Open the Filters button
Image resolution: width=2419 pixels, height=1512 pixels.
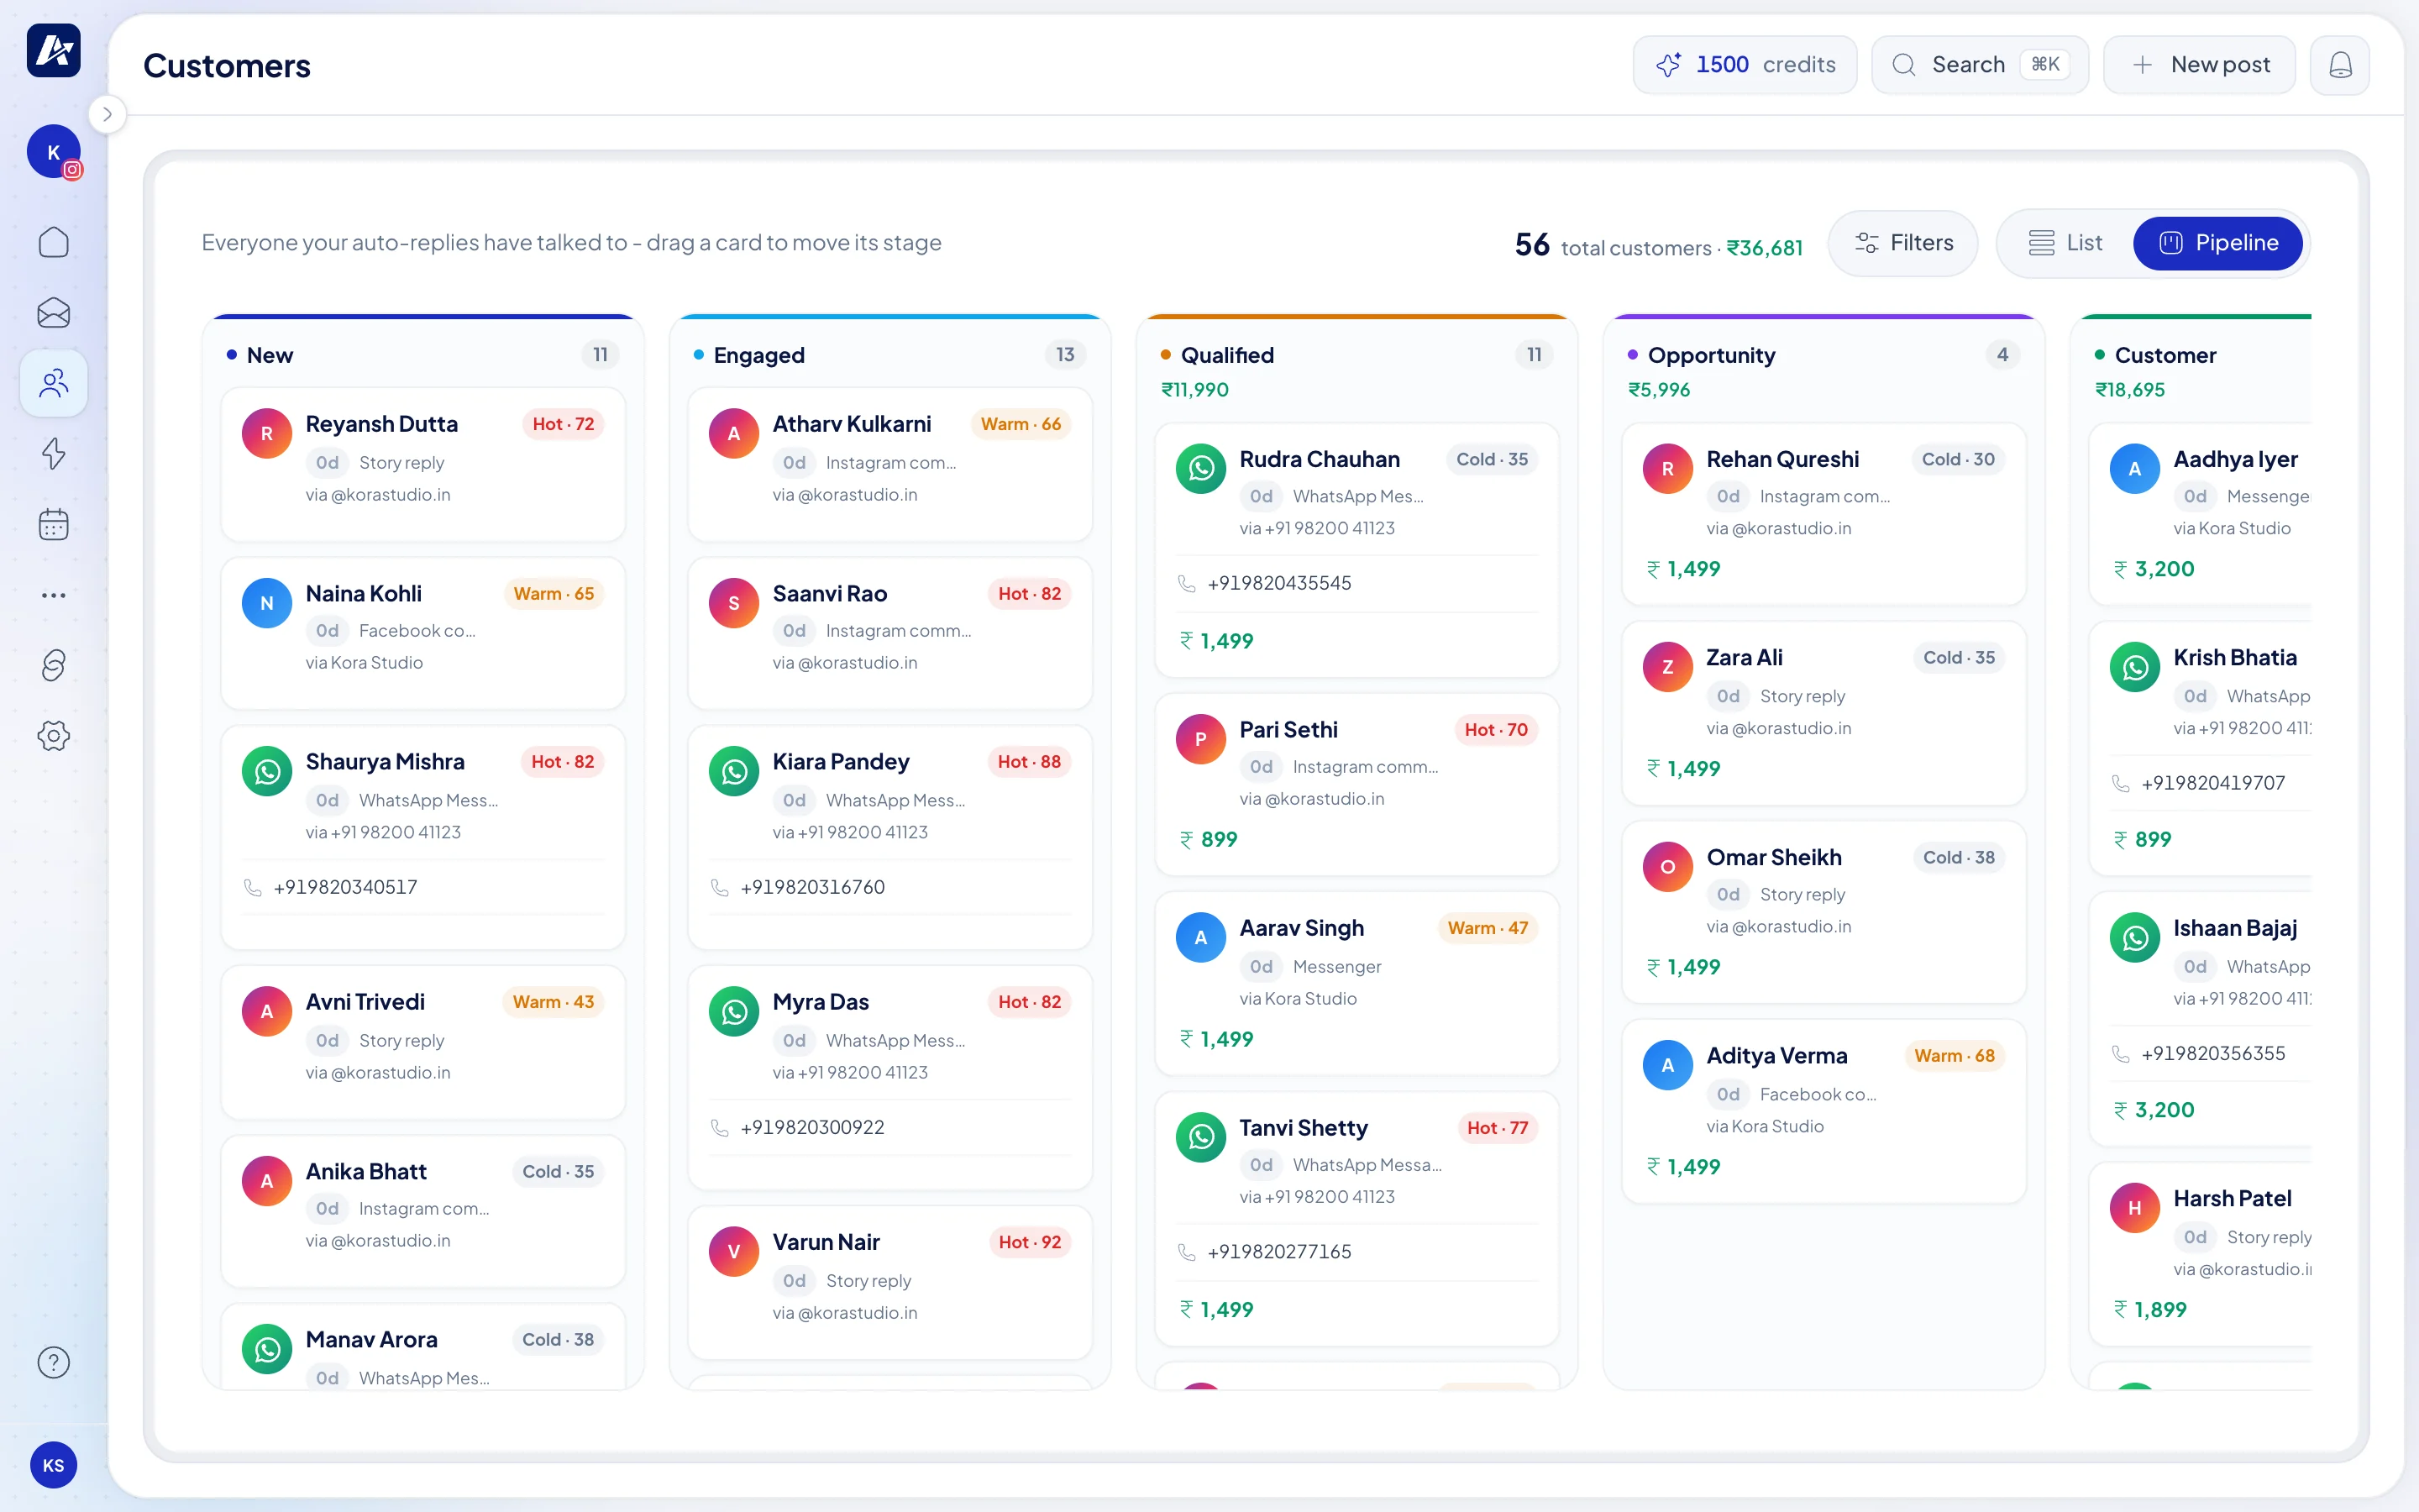pyautogui.click(x=1903, y=243)
